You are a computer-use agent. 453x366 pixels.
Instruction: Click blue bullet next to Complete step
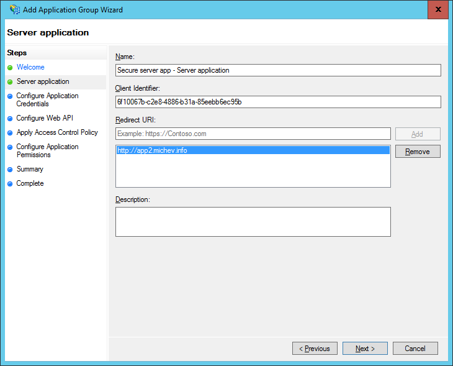click(10, 184)
